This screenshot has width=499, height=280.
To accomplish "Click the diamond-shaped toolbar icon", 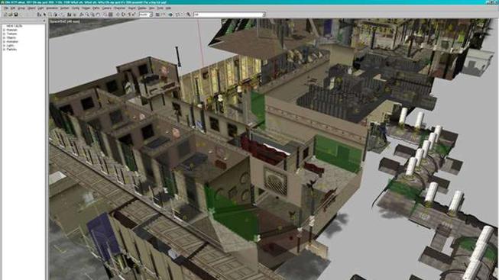I will pos(118,14).
